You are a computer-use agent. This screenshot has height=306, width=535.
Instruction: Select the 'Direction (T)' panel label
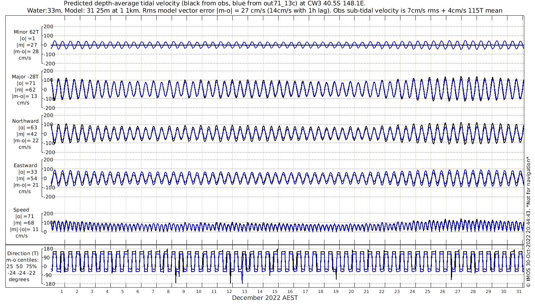click(x=23, y=254)
